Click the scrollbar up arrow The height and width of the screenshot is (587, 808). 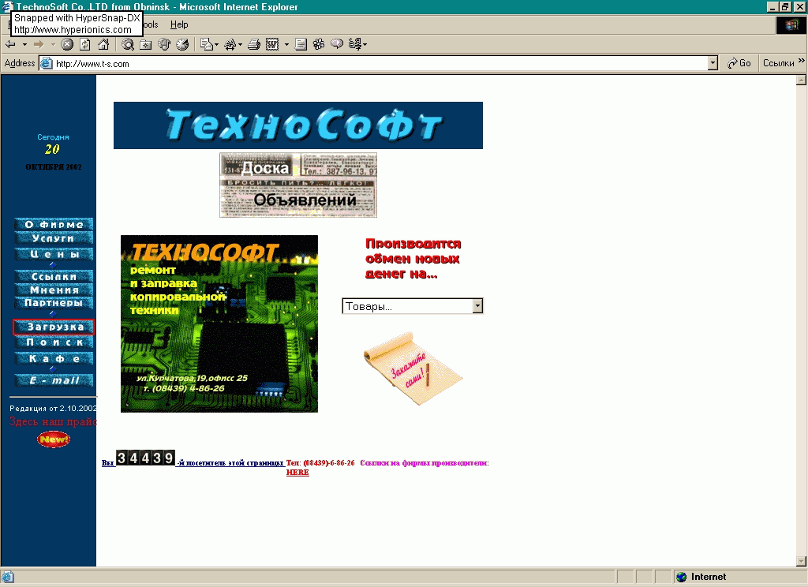coord(801,80)
